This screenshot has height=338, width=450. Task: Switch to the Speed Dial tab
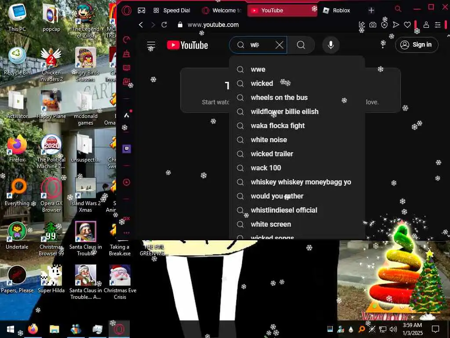tap(172, 11)
